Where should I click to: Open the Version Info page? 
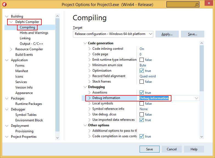24,87
